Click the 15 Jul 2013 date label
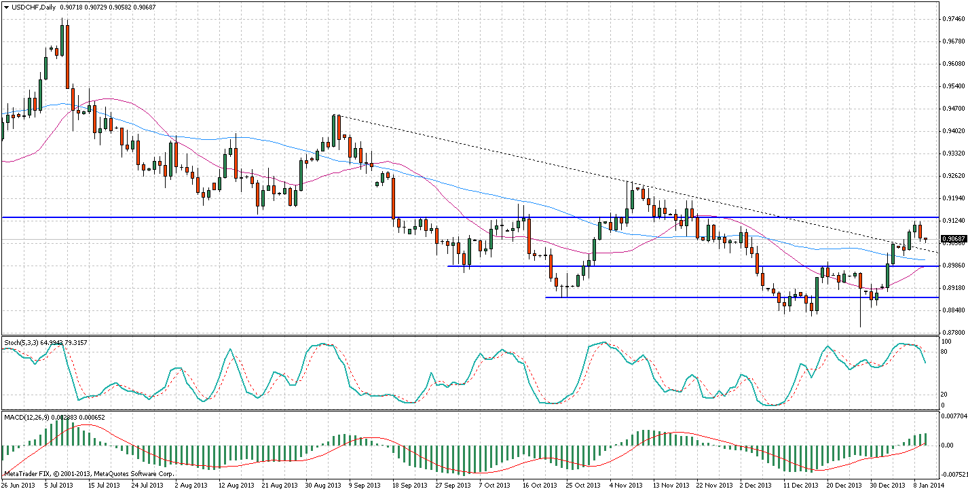968x491 pixels. (x=104, y=486)
